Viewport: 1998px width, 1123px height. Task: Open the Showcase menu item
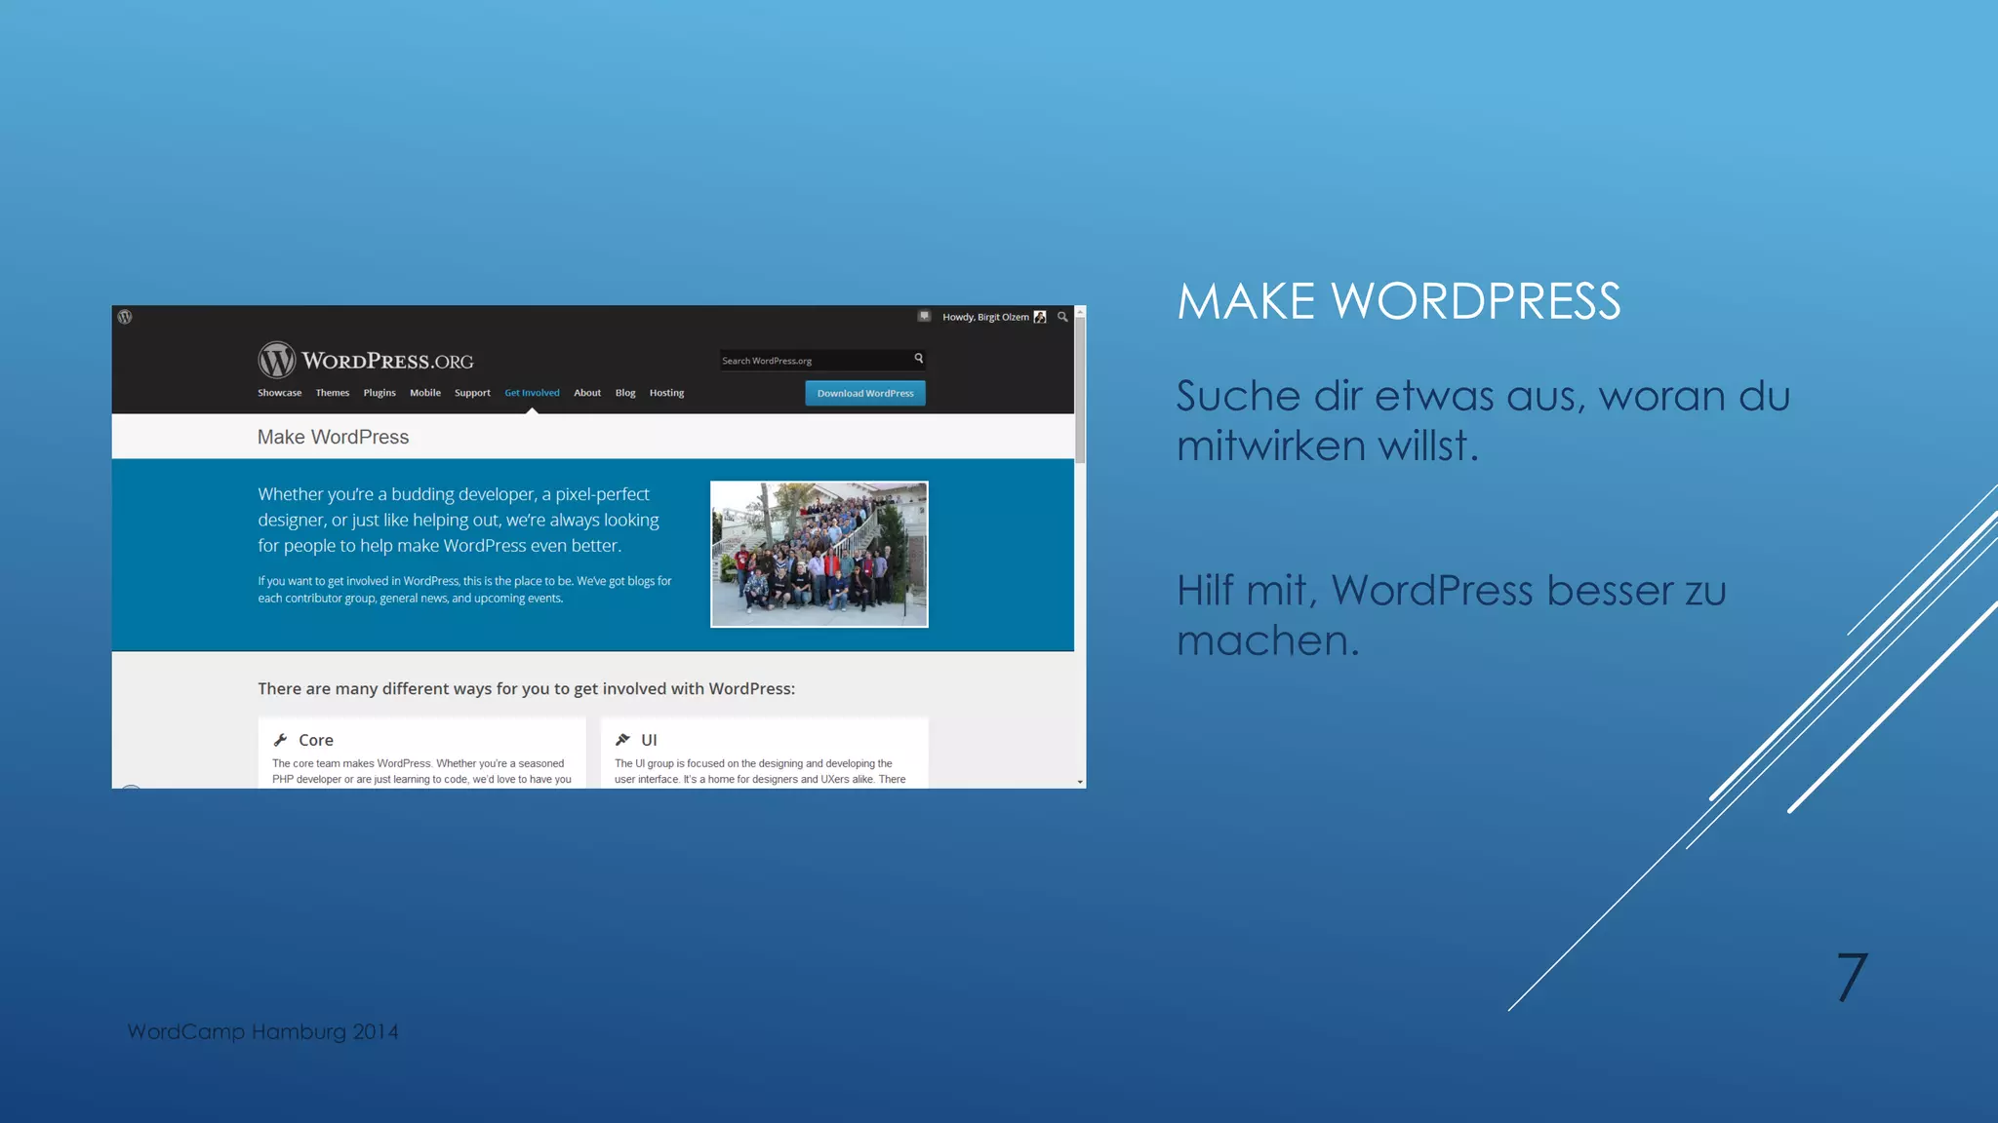pos(279,393)
